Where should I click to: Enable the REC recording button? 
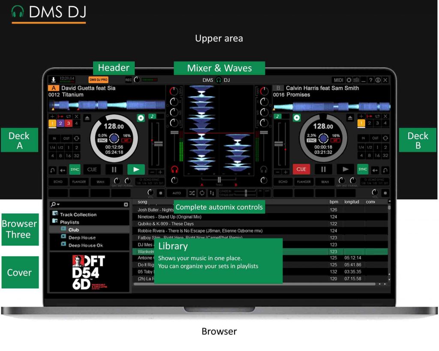click(x=129, y=80)
